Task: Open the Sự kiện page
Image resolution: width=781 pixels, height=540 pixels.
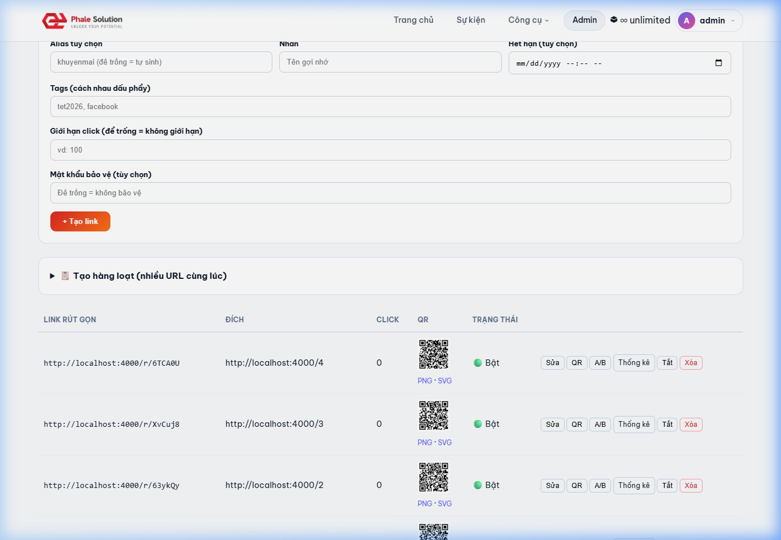Action: coord(471,20)
